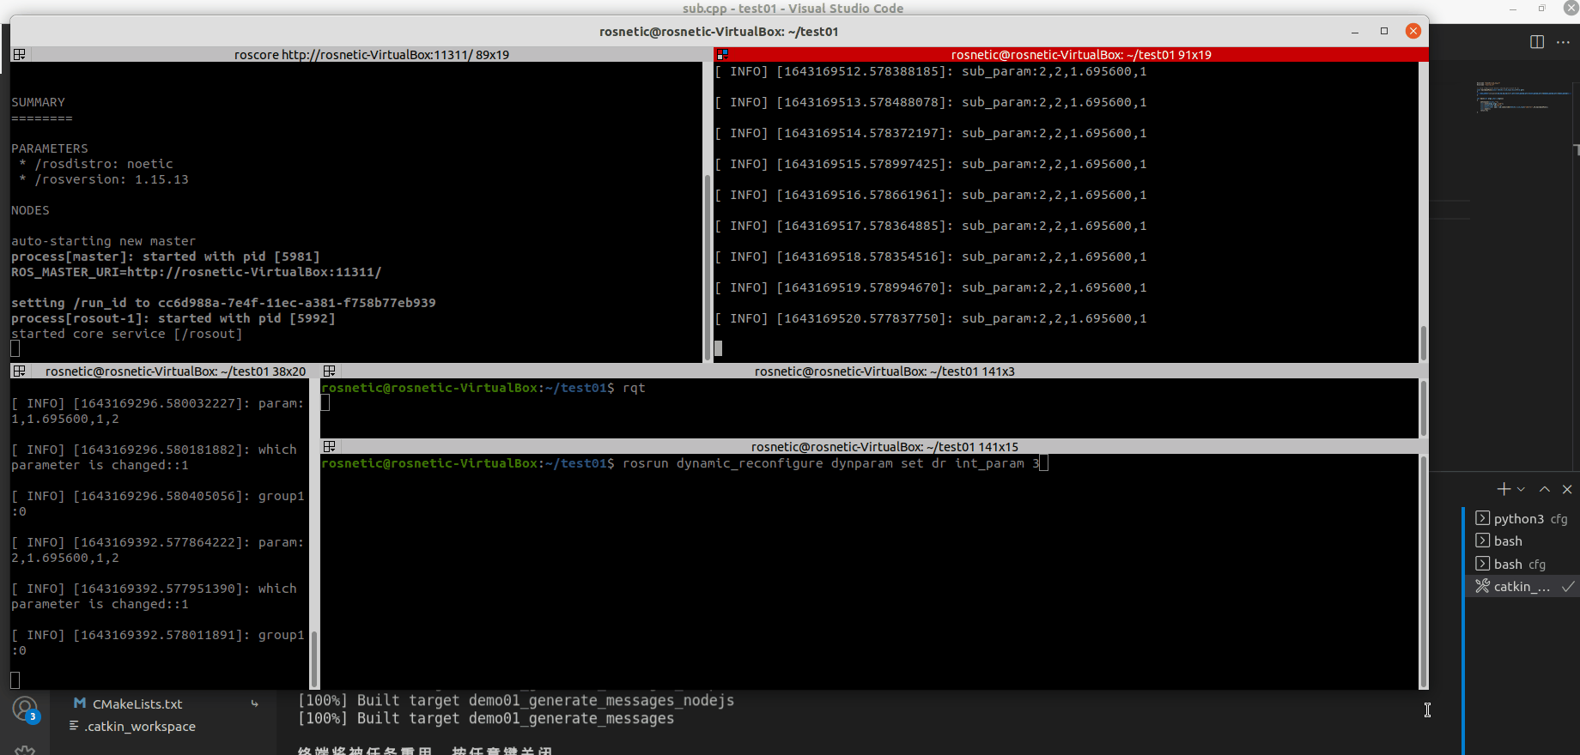Click the log line with timestamp 1643169520.577837750
The image size is (1580, 755).
[x=931, y=318]
